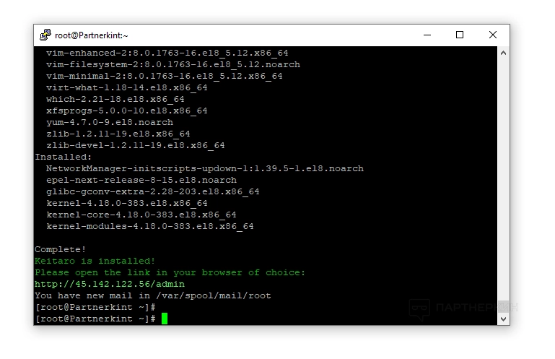The image size is (555, 359).
Task: Click the title text root@Partnerkint:~
Action: [x=92, y=35]
